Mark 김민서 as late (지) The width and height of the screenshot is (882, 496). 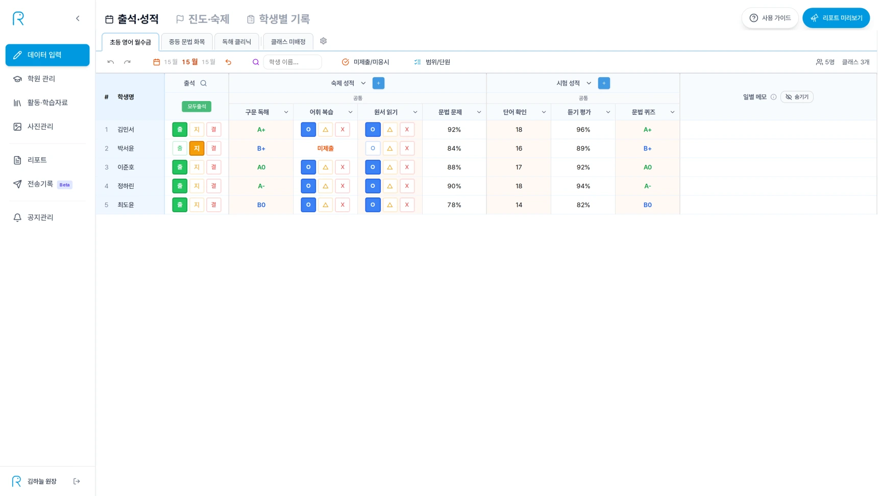[197, 130]
